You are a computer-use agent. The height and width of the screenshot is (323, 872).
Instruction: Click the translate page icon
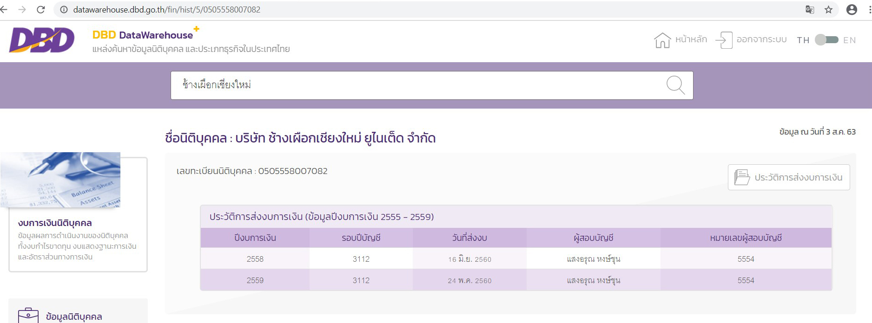coord(810,10)
